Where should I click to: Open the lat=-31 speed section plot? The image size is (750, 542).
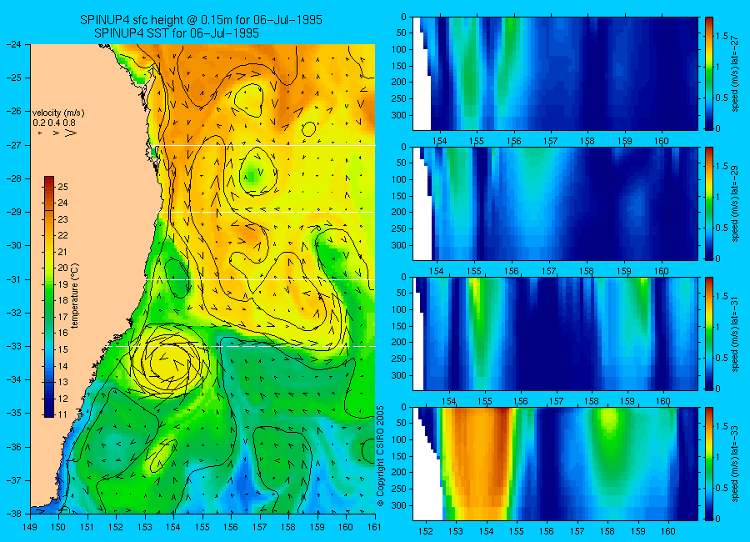(555, 334)
